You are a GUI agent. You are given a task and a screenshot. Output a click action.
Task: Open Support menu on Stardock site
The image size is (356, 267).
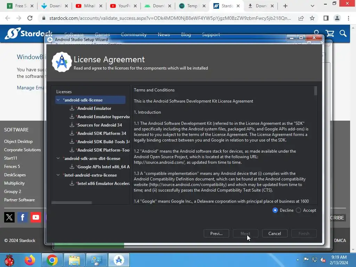coord(211,34)
